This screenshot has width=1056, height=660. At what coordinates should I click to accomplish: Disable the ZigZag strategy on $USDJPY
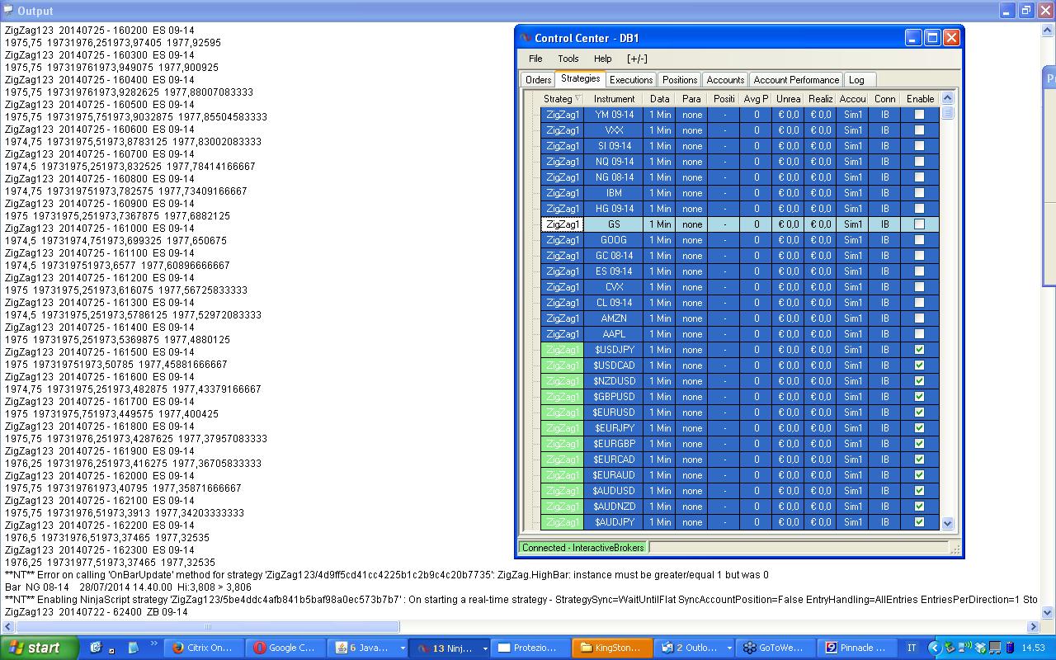(919, 350)
